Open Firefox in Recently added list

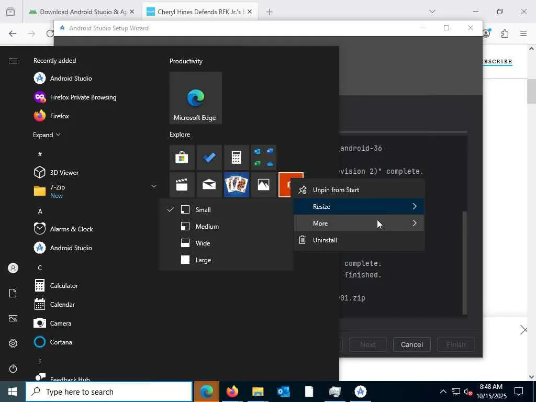click(x=52, y=116)
